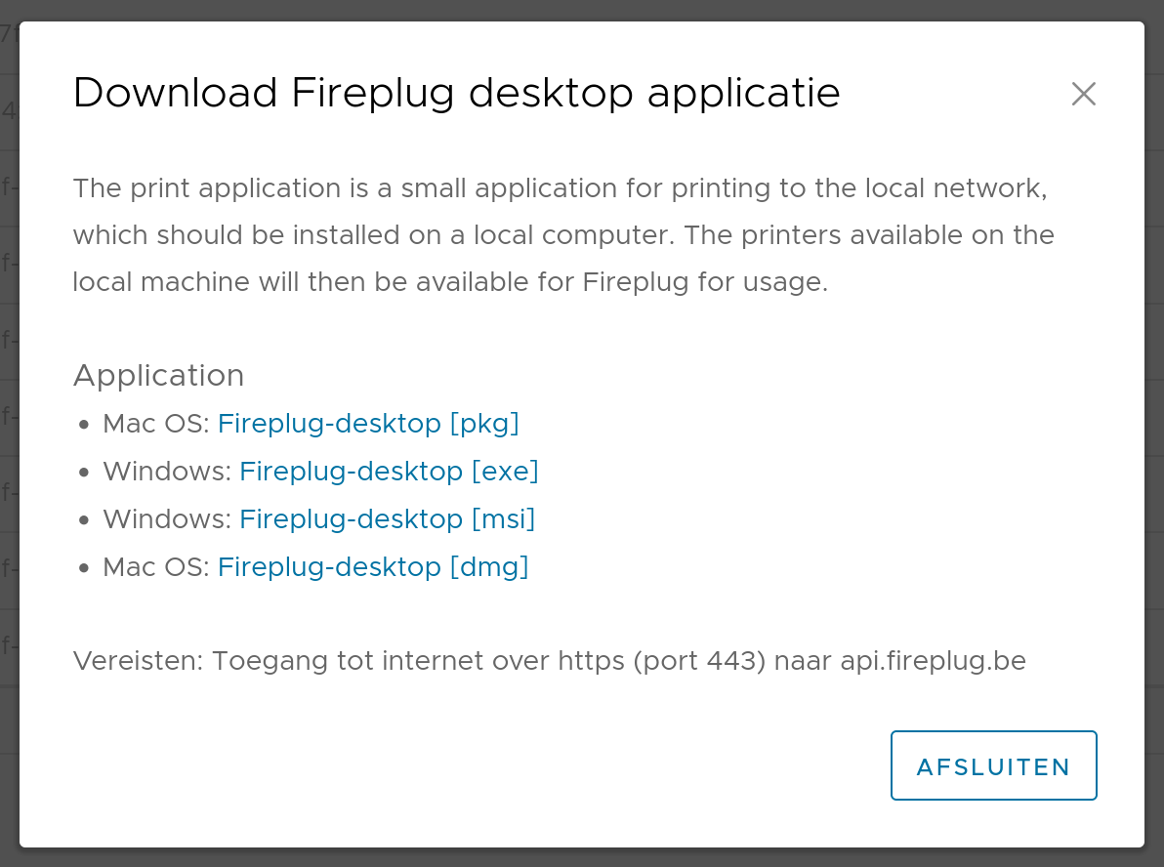1164x867 pixels.
Task: Click the bullet beside the pkg entry
Action: point(83,424)
